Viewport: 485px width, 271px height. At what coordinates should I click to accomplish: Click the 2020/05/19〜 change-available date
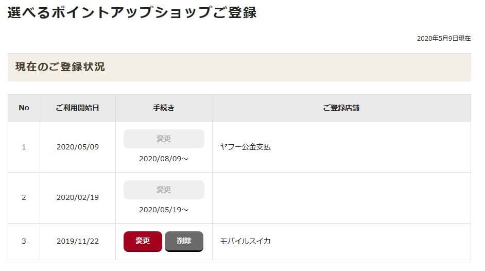(x=164, y=210)
